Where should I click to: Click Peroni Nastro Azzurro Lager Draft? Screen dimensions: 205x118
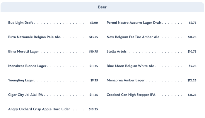(134, 23)
